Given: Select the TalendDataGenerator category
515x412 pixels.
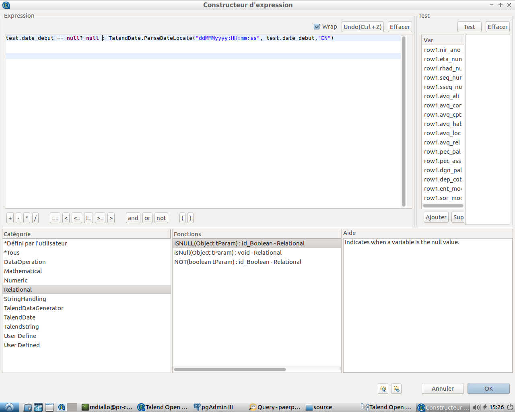Looking at the screenshot, I should pos(87,308).
